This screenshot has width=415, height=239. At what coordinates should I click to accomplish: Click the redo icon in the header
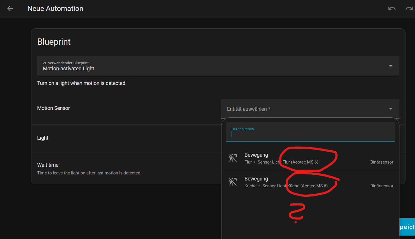pyautogui.click(x=409, y=9)
